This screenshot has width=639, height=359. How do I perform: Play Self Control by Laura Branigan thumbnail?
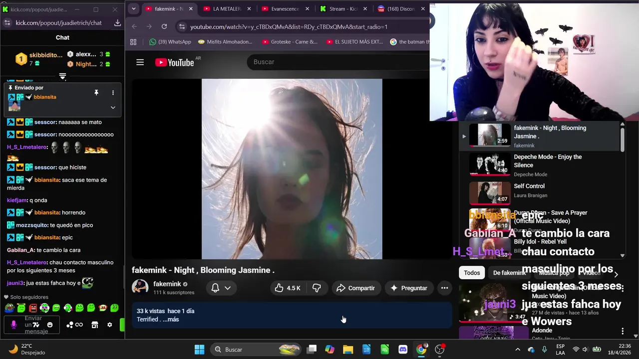coord(490,194)
